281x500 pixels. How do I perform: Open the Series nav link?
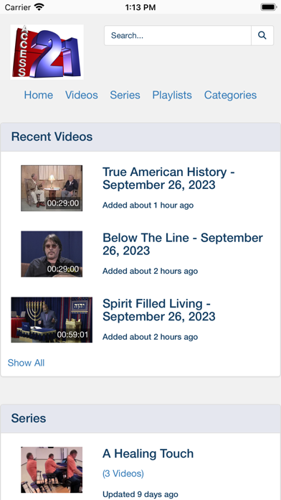[125, 95]
